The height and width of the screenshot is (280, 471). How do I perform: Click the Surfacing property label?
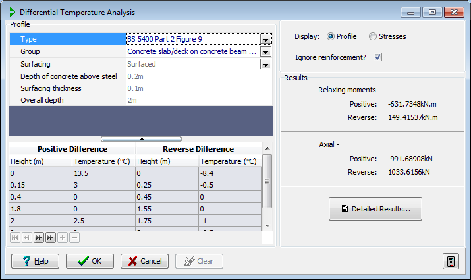point(36,64)
